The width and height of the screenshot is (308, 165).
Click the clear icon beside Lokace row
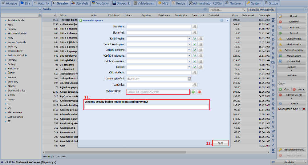click(201, 67)
